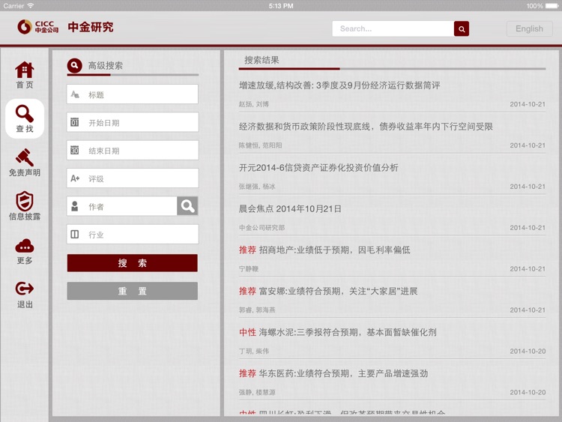Open the 开始日期 start date field

(x=132, y=122)
